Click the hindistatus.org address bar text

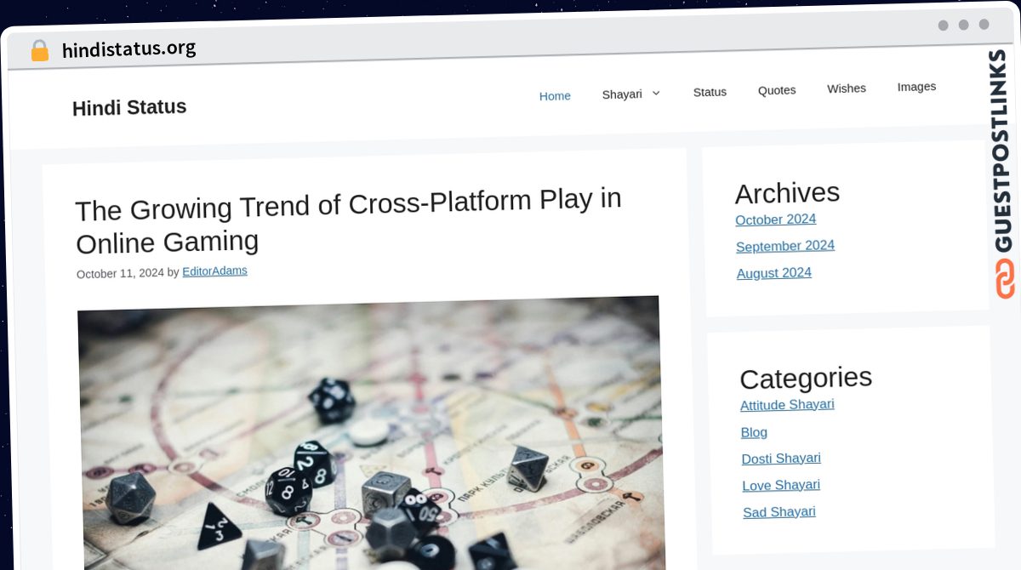coord(129,49)
